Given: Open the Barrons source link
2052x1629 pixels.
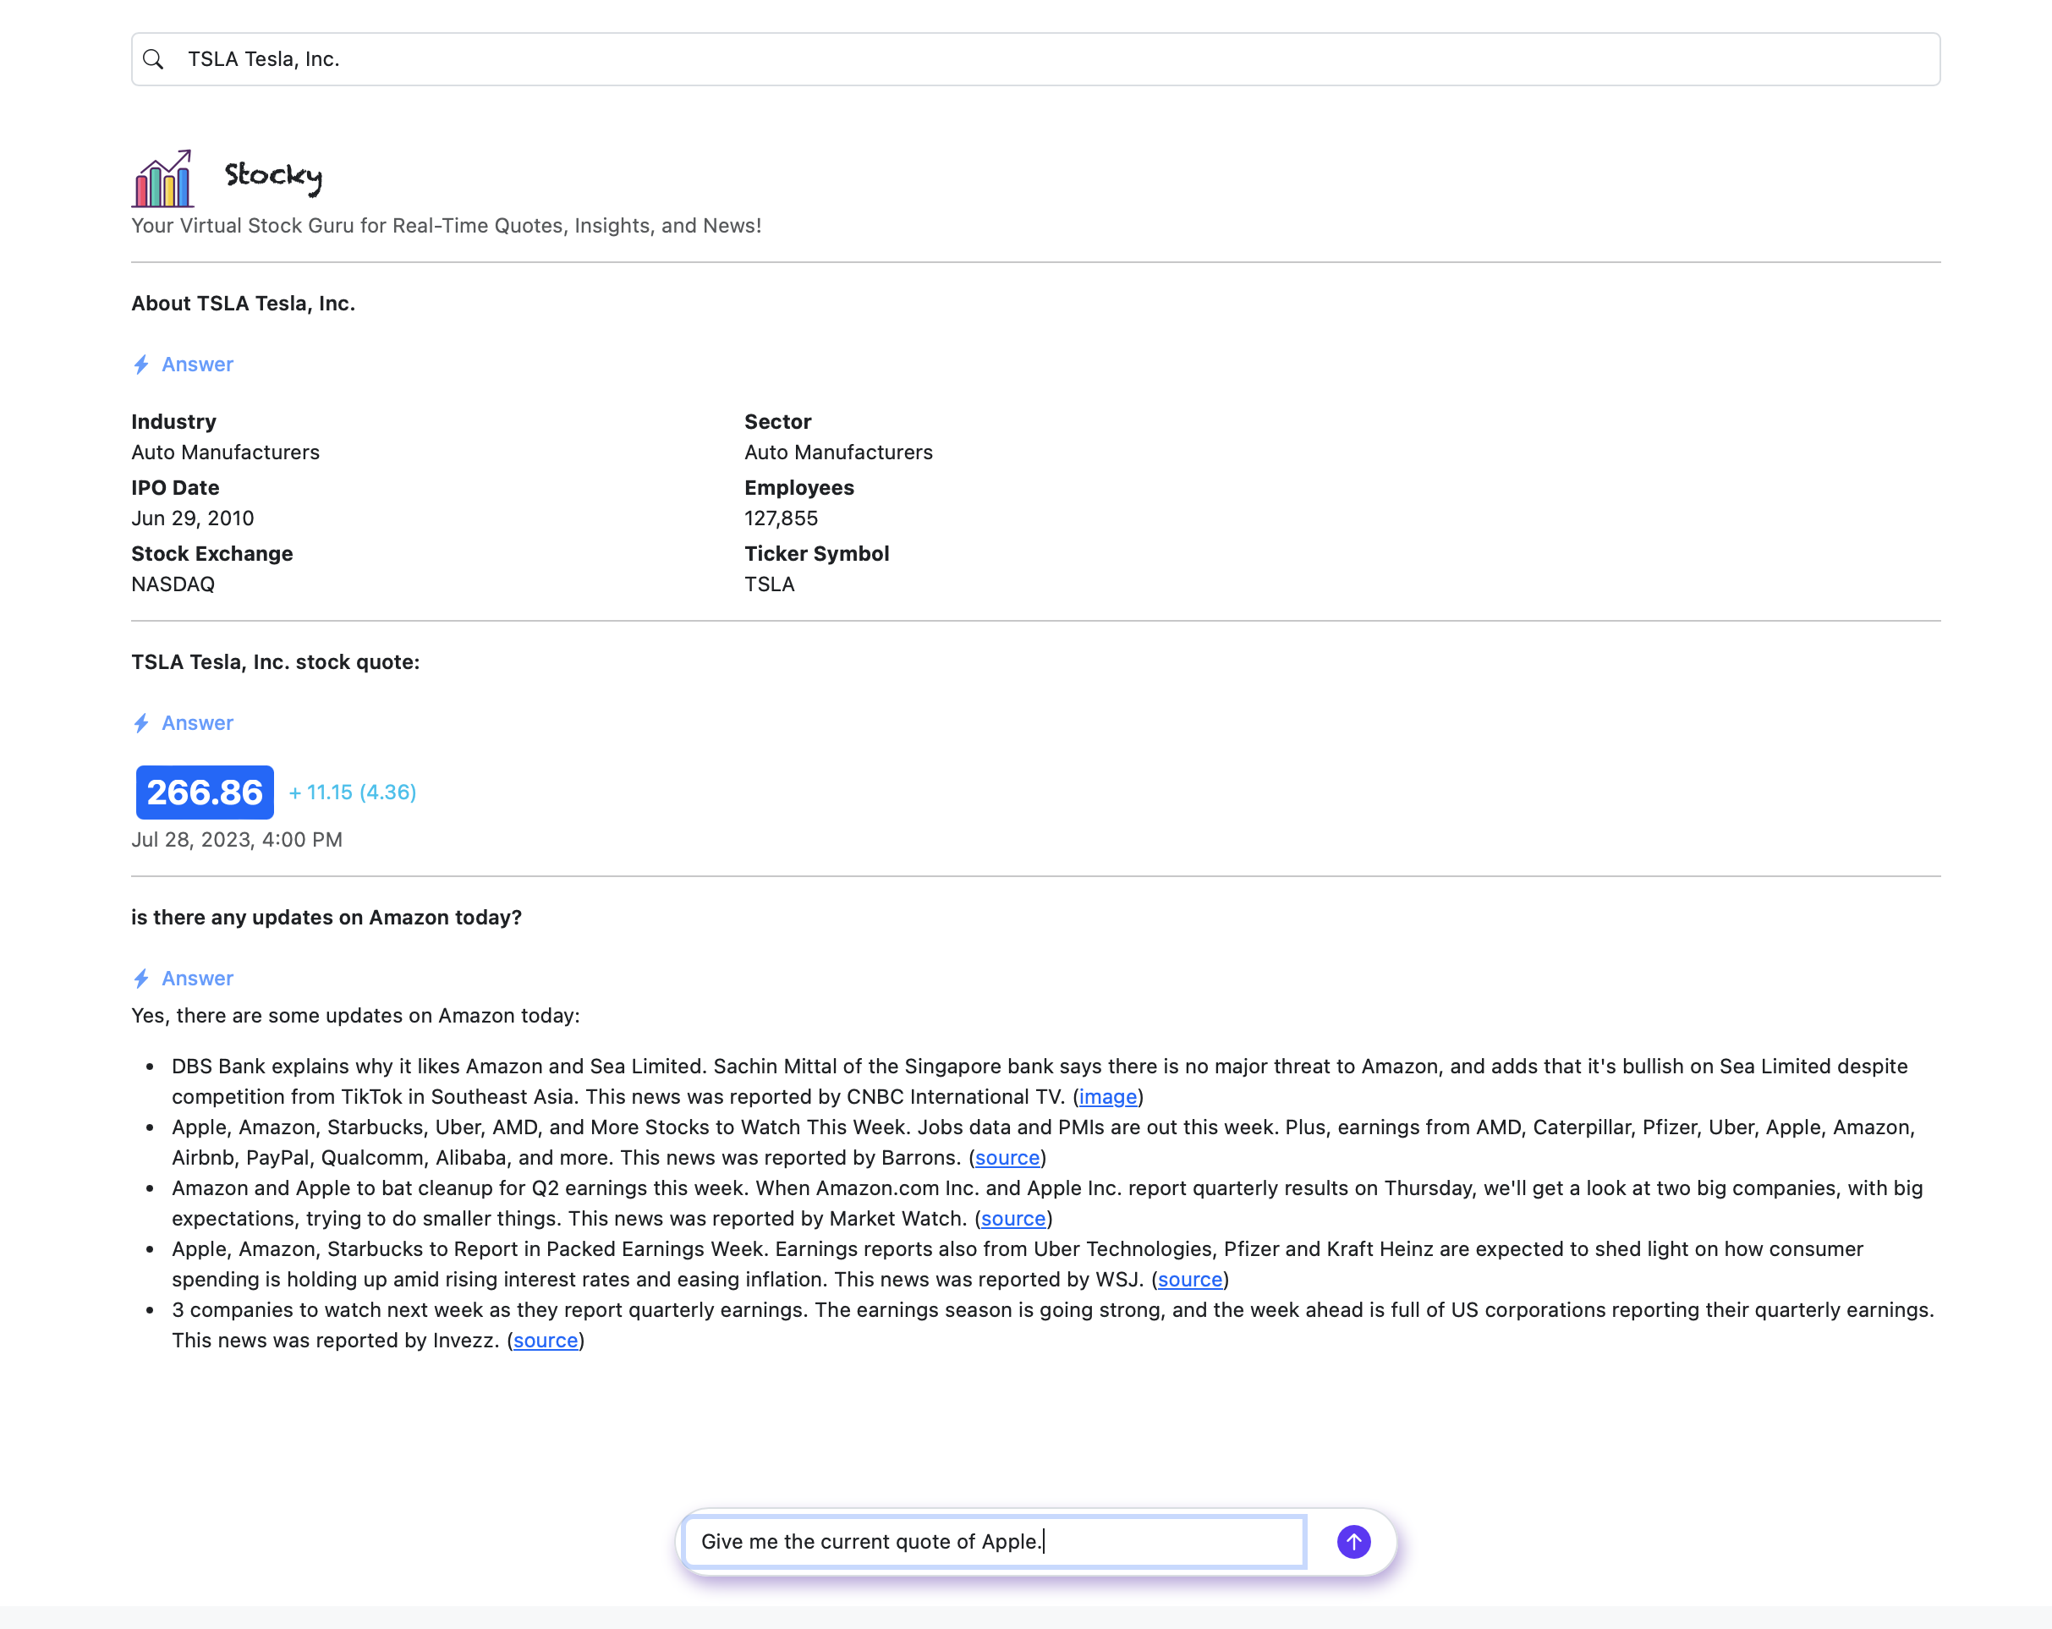Looking at the screenshot, I should click(1007, 1157).
